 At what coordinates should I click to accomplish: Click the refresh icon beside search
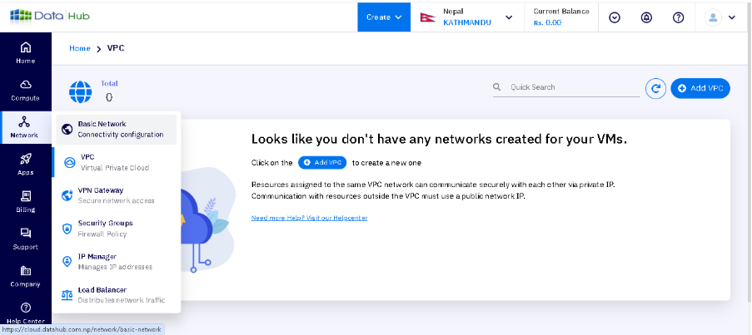point(655,88)
